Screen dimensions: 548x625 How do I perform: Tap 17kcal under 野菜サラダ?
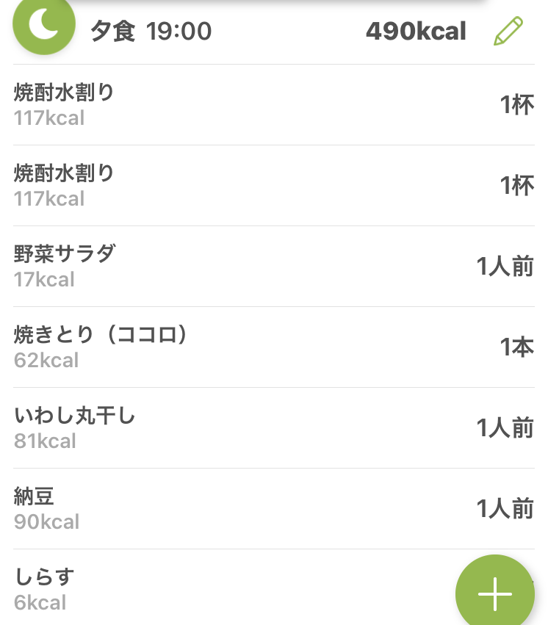44,279
